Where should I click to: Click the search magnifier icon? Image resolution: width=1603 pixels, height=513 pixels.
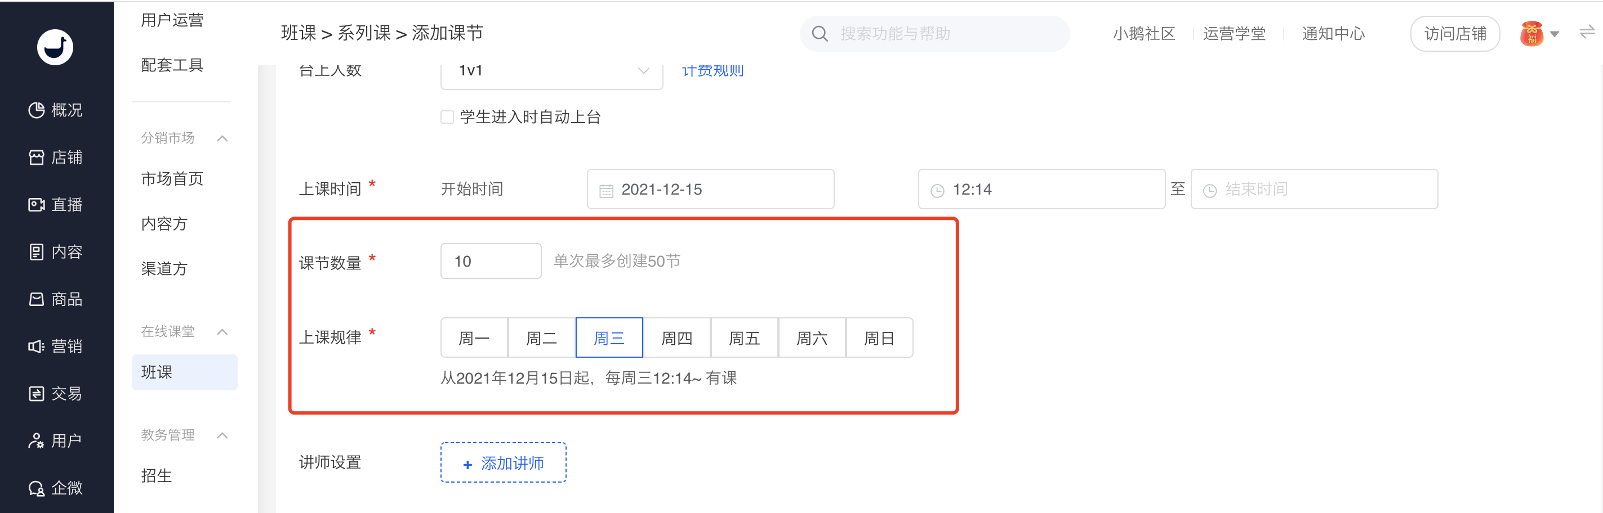coord(820,34)
